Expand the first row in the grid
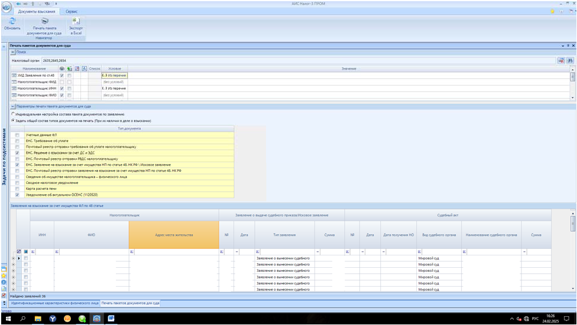Screen dimensions: 577x325 [x=13, y=258]
